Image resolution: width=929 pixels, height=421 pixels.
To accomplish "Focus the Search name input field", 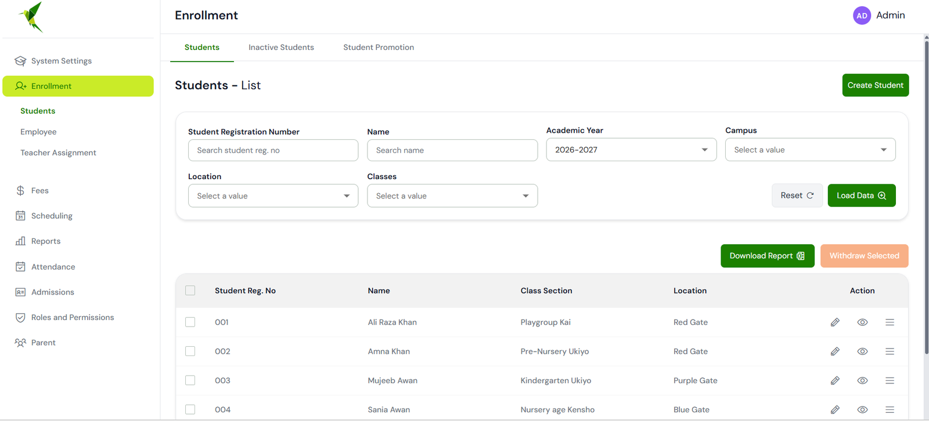I will (452, 150).
